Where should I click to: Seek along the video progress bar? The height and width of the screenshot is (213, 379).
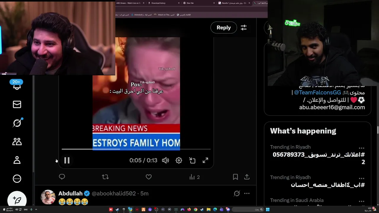point(136,149)
